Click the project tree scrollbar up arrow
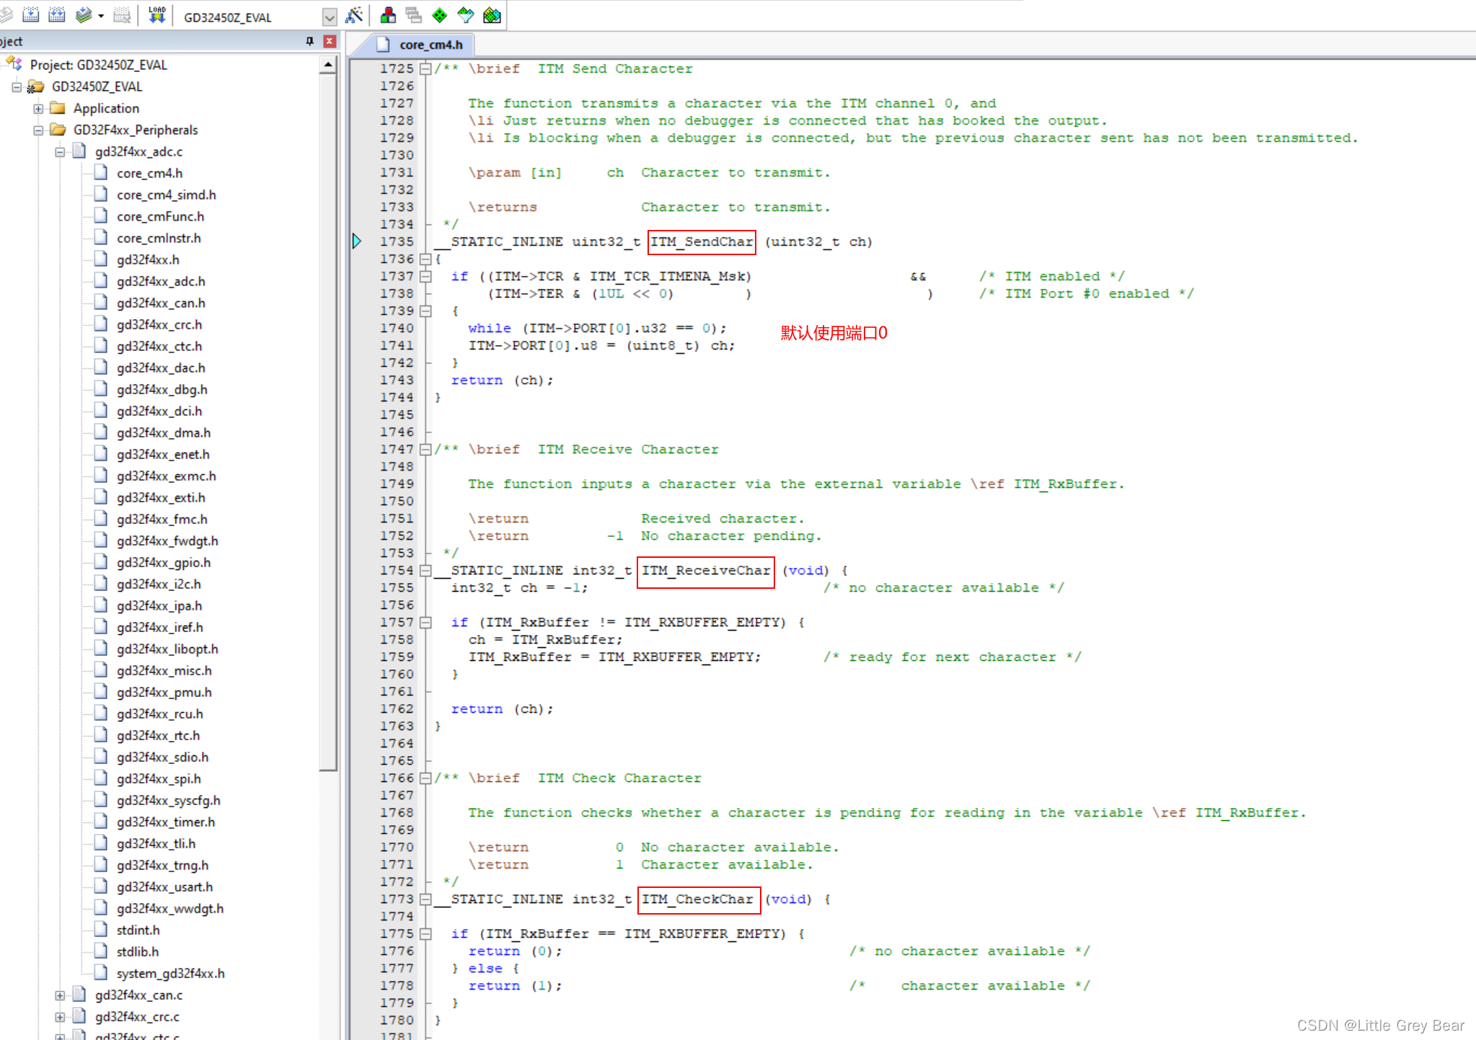 coord(328,66)
